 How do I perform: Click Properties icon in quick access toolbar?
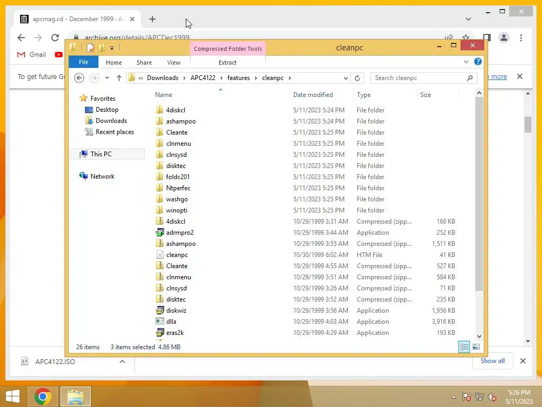click(90, 48)
